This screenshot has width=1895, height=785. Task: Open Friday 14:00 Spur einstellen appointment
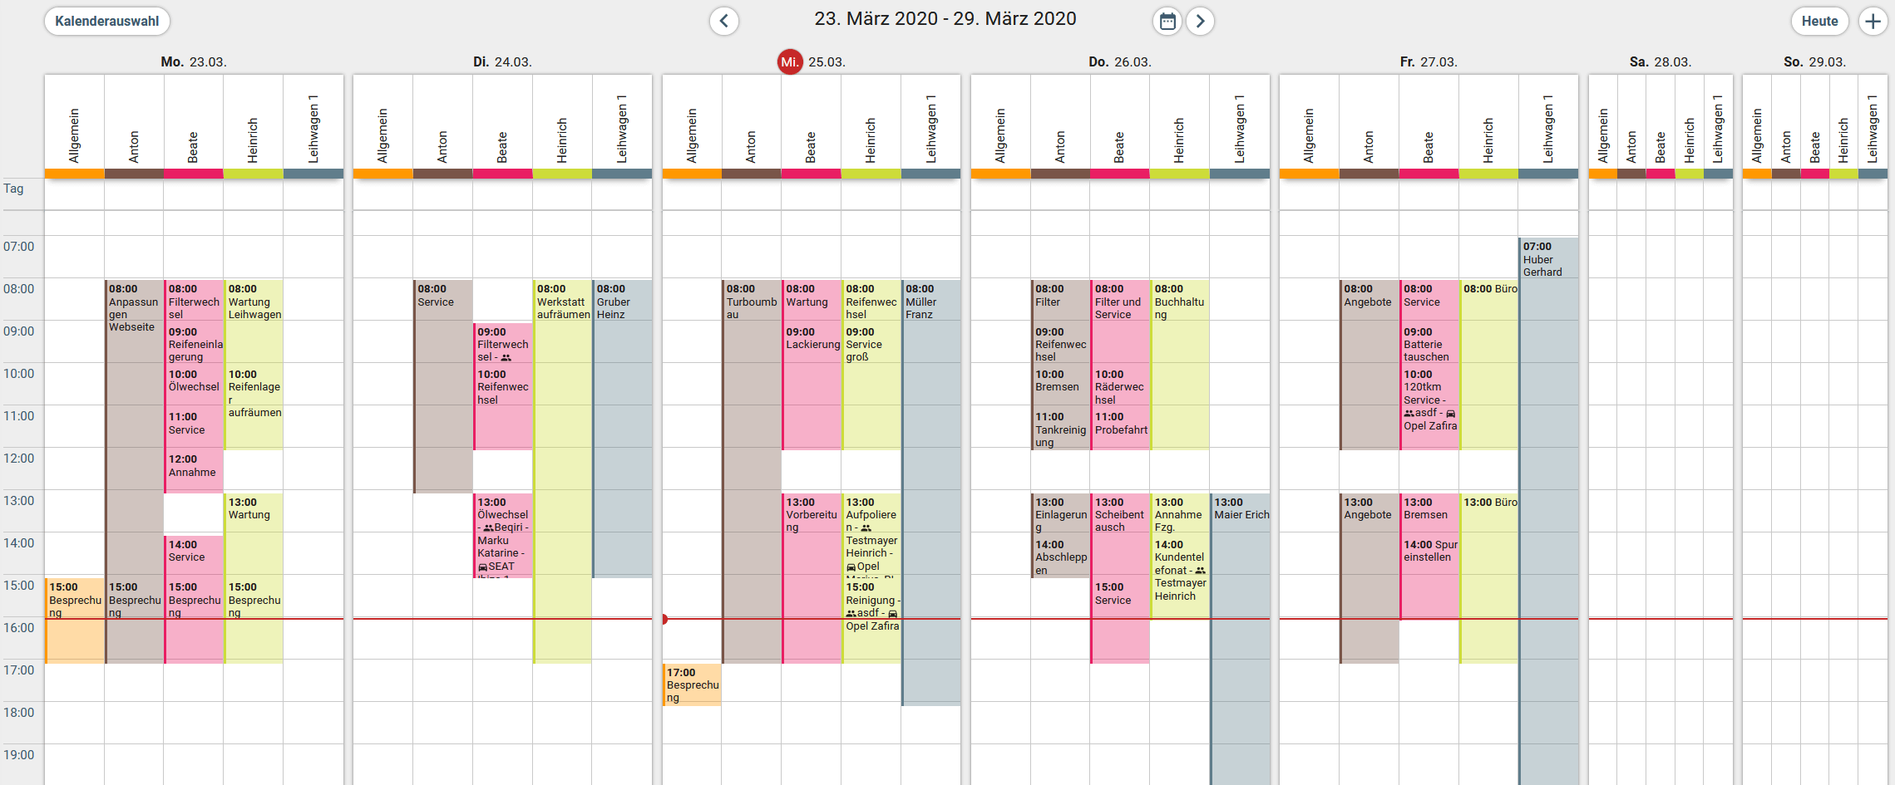pos(1429,576)
